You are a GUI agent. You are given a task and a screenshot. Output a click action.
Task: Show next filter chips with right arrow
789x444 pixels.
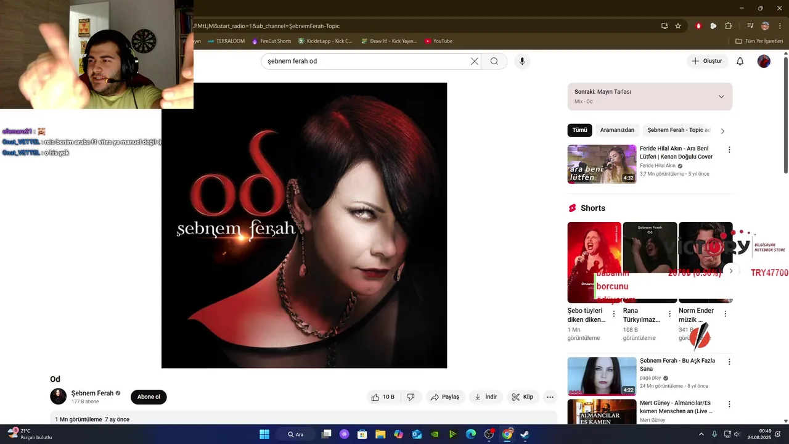point(722,131)
